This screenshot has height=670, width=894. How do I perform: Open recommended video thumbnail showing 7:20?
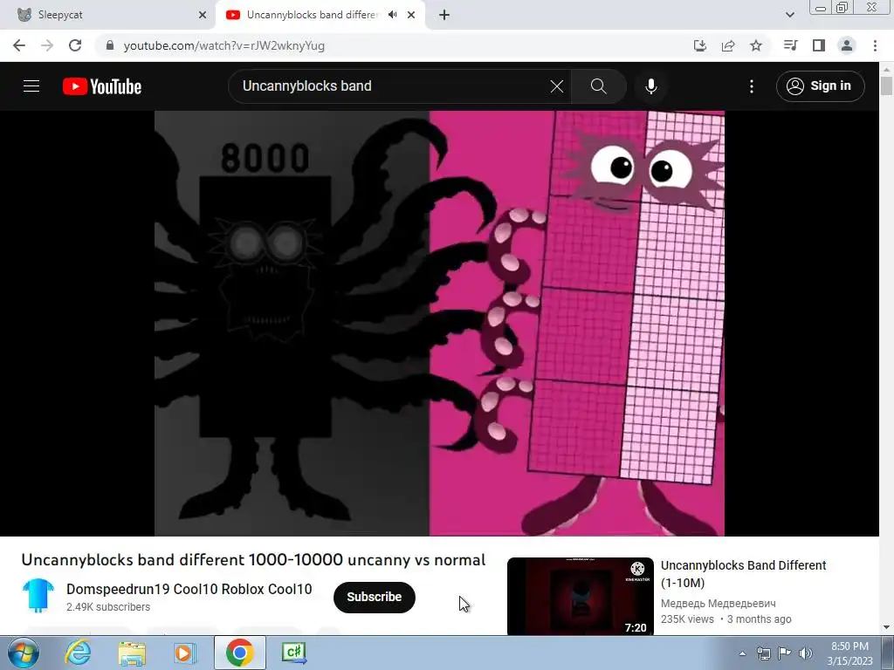point(580,597)
